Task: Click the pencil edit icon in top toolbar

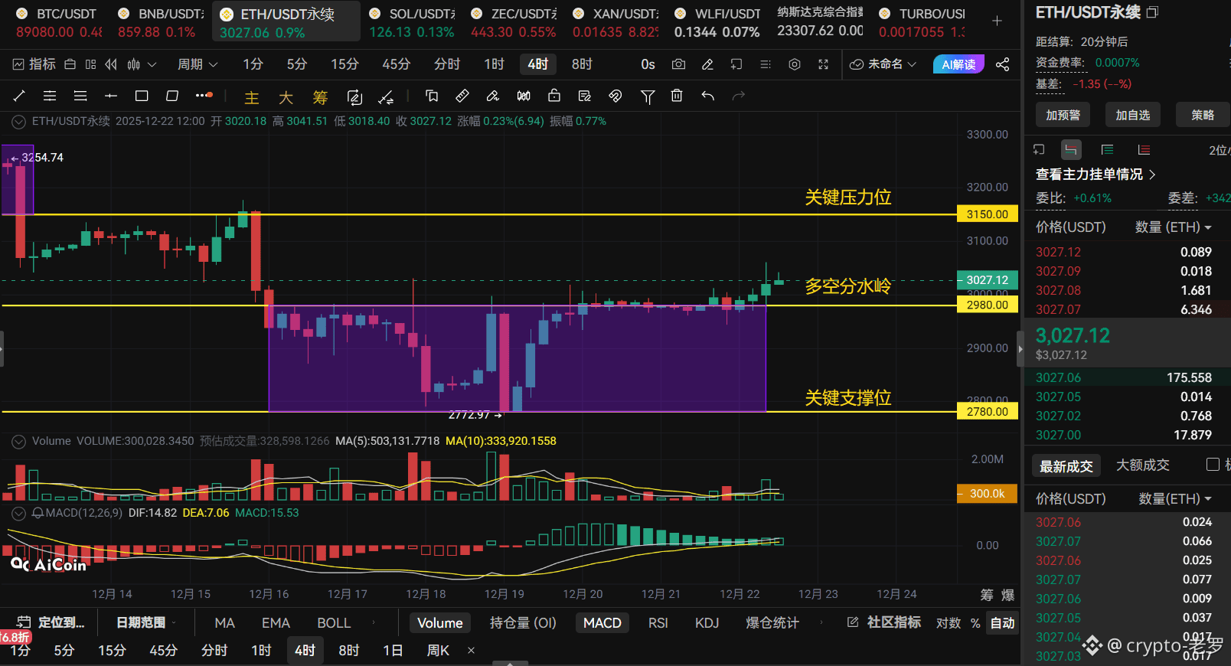Action: (x=707, y=64)
